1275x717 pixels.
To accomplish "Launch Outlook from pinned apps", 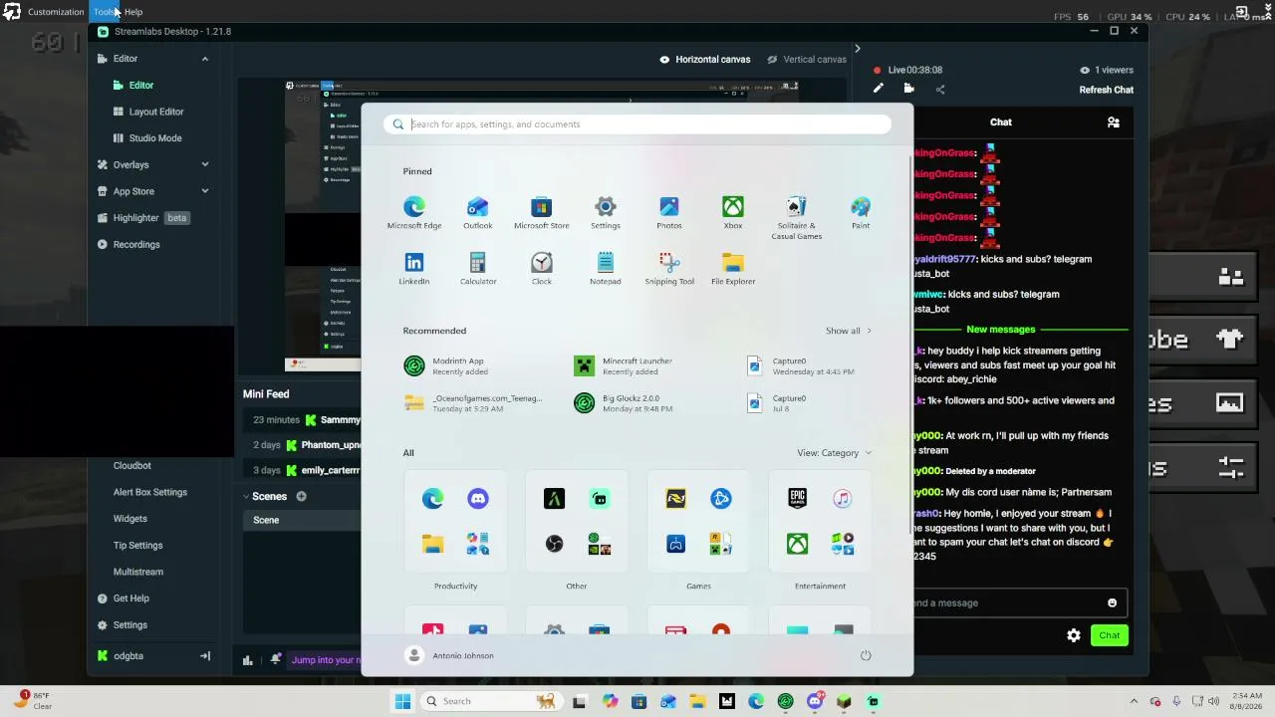I will coord(478,213).
